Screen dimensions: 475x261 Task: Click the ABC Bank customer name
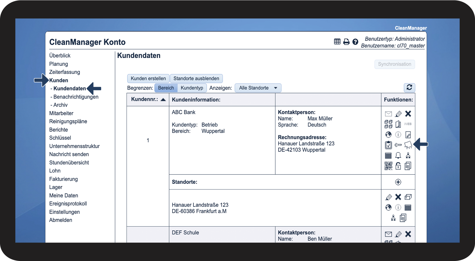pyautogui.click(x=184, y=112)
